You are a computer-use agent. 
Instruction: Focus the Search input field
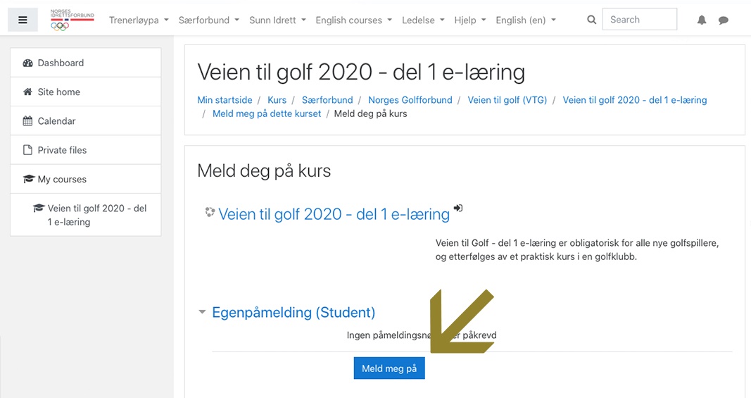pos(639,20)
